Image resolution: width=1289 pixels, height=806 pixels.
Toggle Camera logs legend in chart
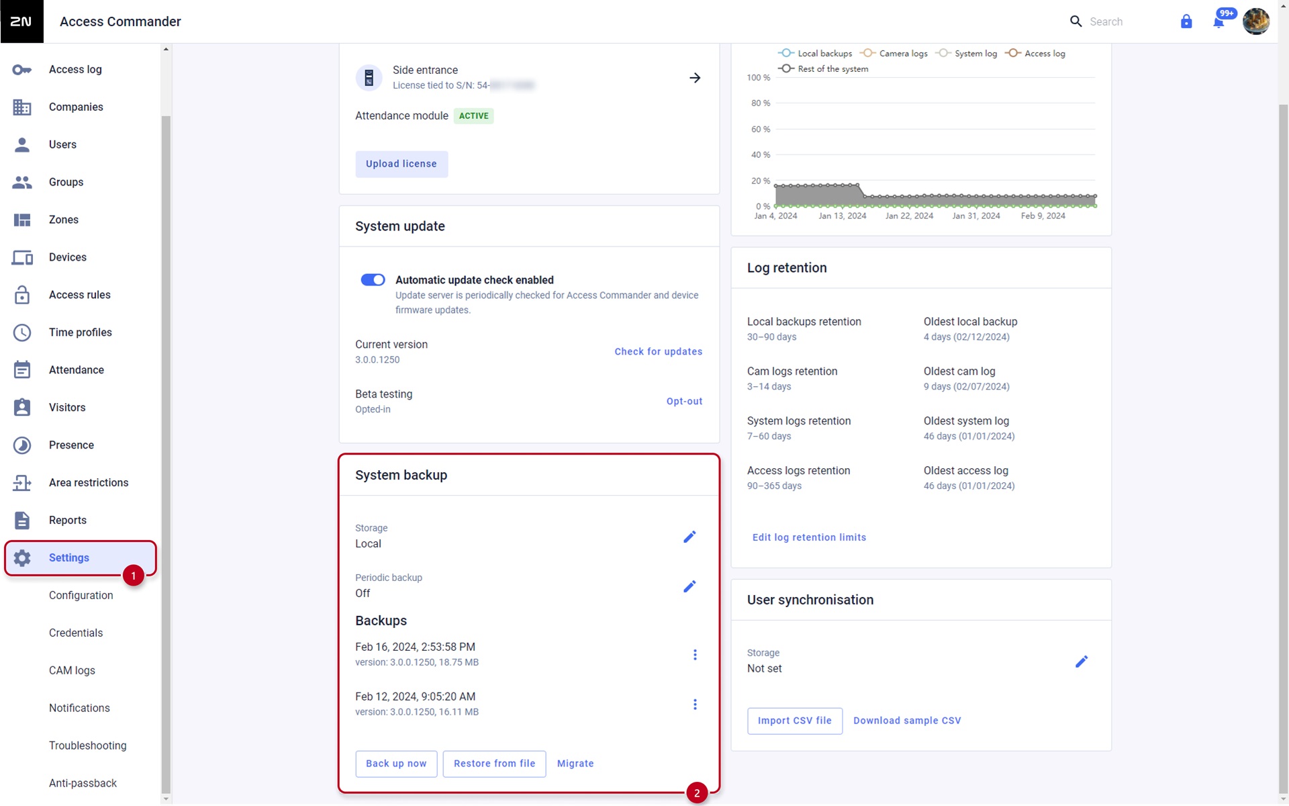(894, 54)
